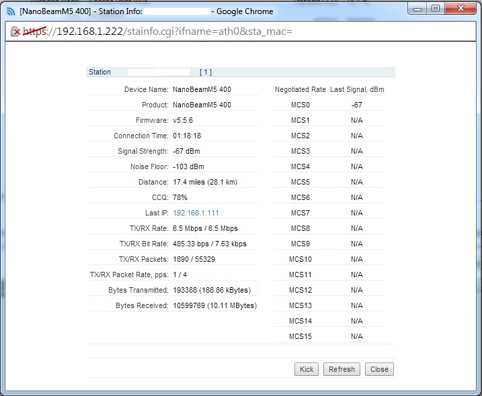Image resolution: width=482 pixels, height=396 pixels.
Task: Refresh the station info
Action: (x=342, y=369)
